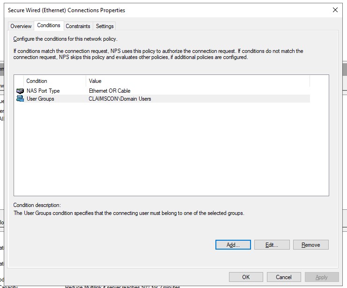Click the CLAIMSCON\Domain Users value
Viewport: 347px width, 288px height.
click(120, 99)
